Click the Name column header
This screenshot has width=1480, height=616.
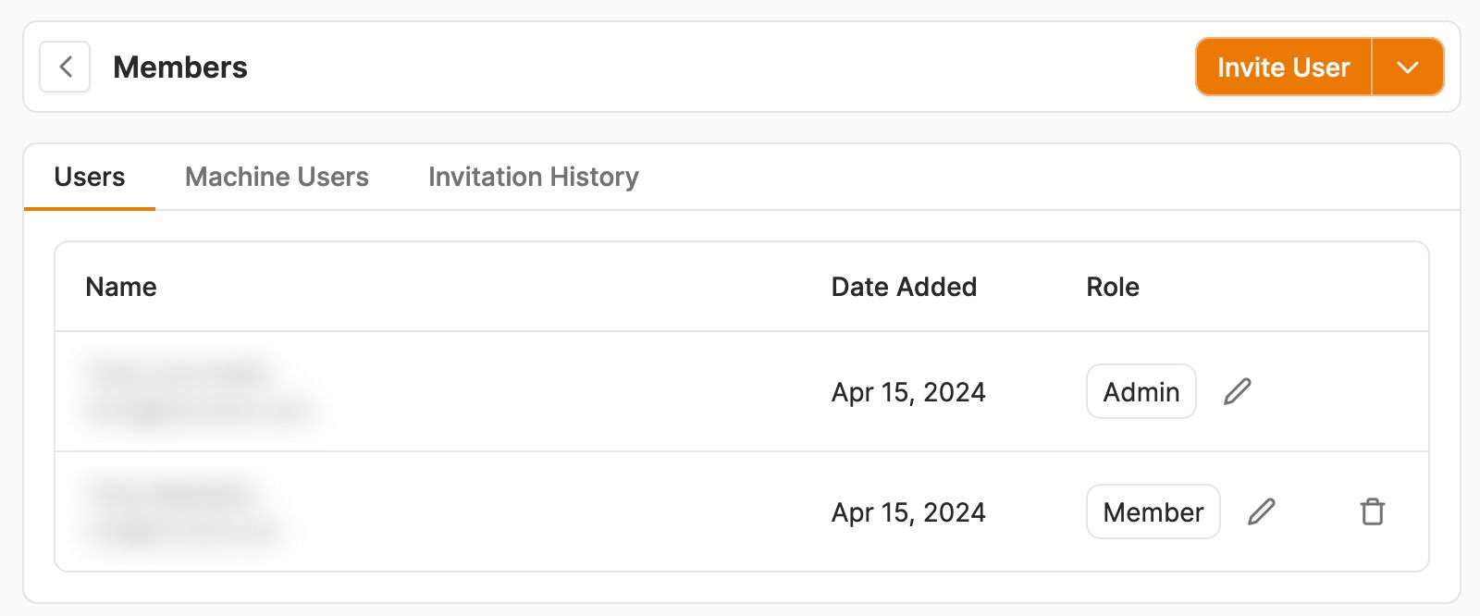point(121,287)
